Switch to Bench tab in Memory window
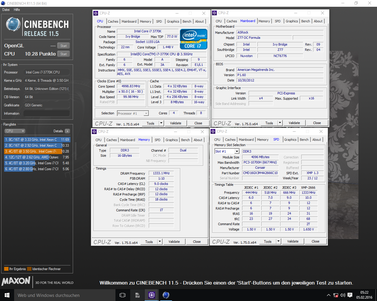 (x=186, y=140)
